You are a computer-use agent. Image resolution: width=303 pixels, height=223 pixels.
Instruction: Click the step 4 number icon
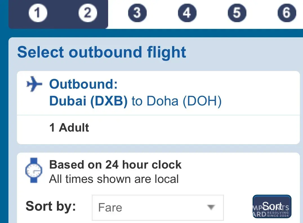[x=187, y=13]
